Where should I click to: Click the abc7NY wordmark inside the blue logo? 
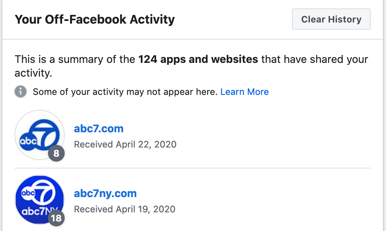pyautogui.click(x=34, y=212)
